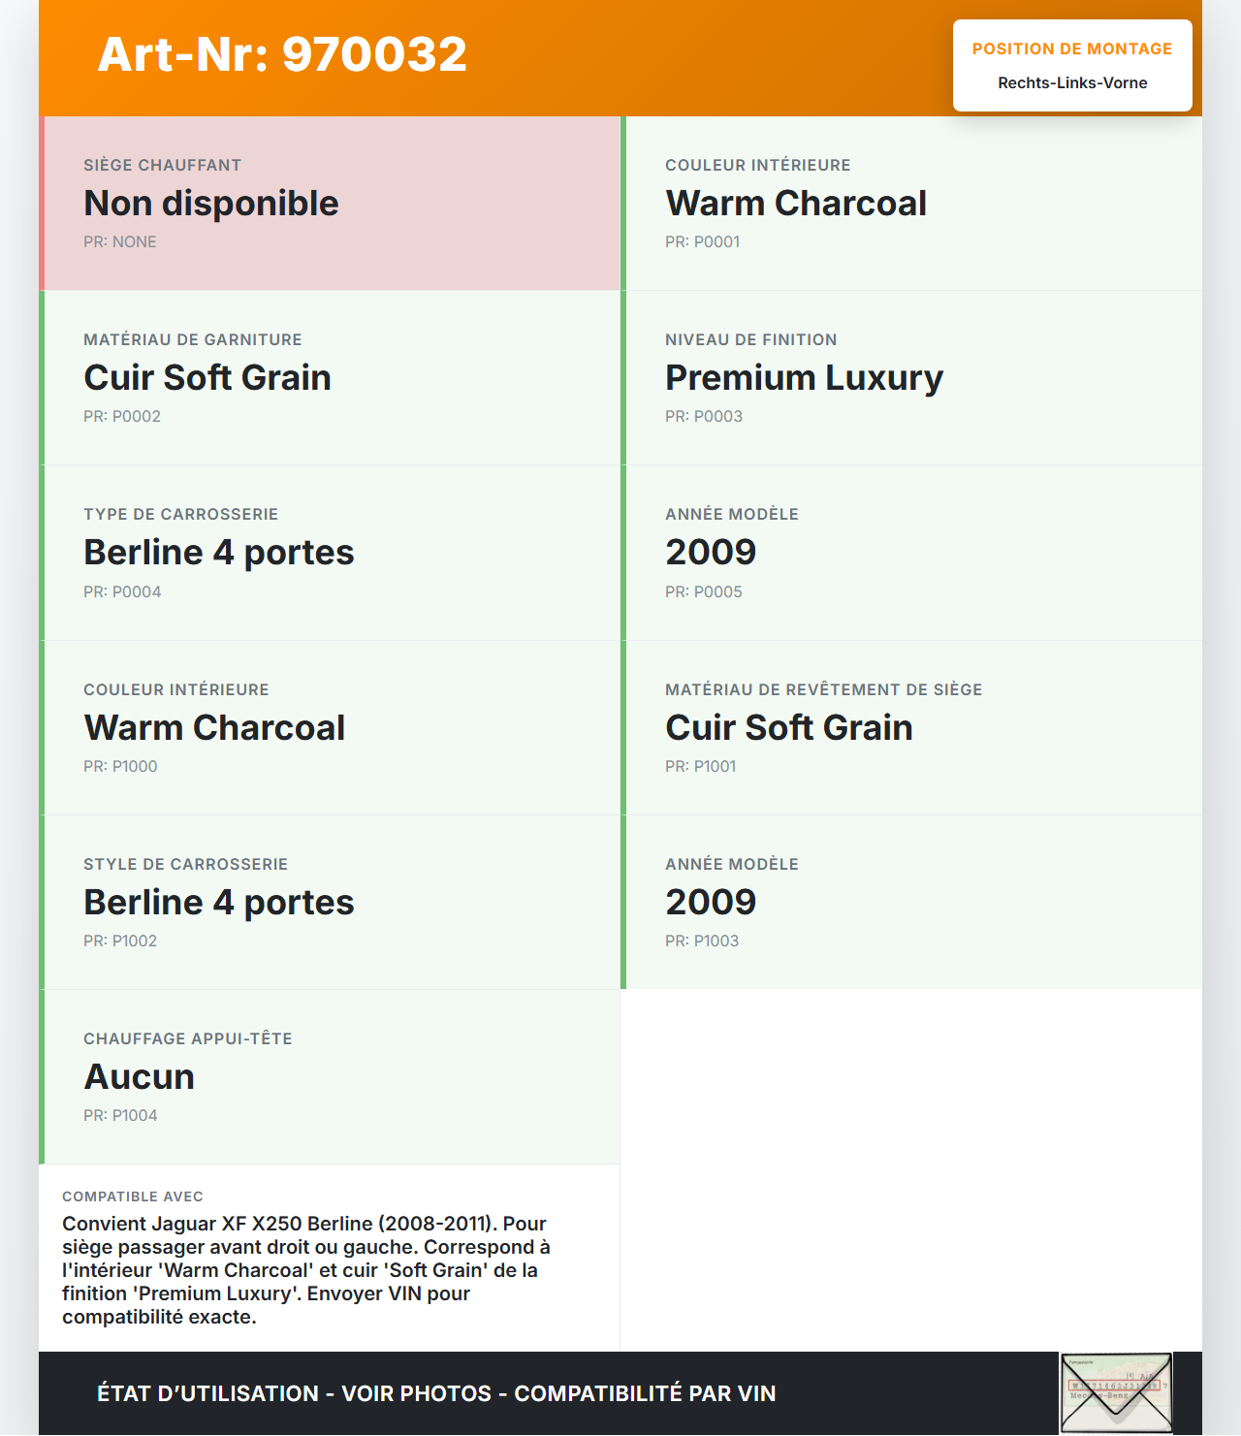Open the Style de carrosserie card
The width and height of the screenshot is (1241, 1436).
tap(330, 902)
